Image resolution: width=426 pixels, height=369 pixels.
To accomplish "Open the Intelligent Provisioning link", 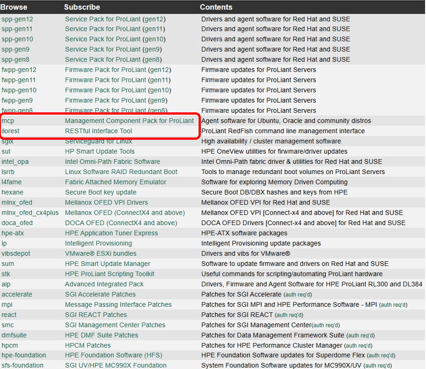I will point(98,243).
